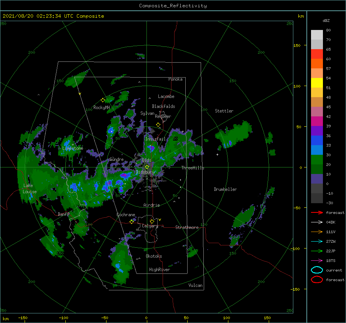Click the RockyMH label
The image size is (346, 323).
tap(101, 108)
